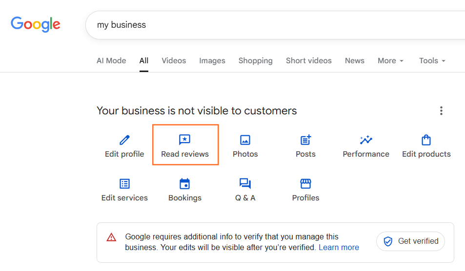The height and width of the screenshot is (271, 465).
Task: Open the Edit services list icon
Action: (x=124, y=184)
